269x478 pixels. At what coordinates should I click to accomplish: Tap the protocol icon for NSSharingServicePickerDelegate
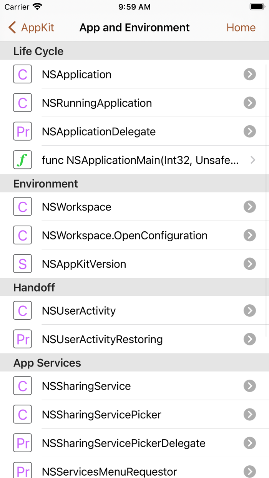click(22, 443)
